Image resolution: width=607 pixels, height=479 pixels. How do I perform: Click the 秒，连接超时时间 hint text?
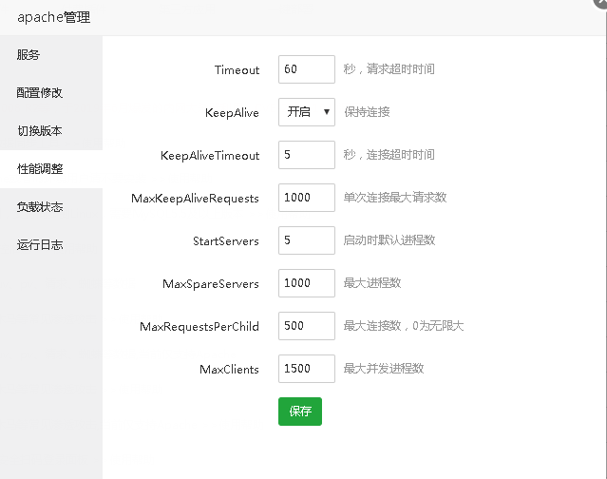coord(389,155)
